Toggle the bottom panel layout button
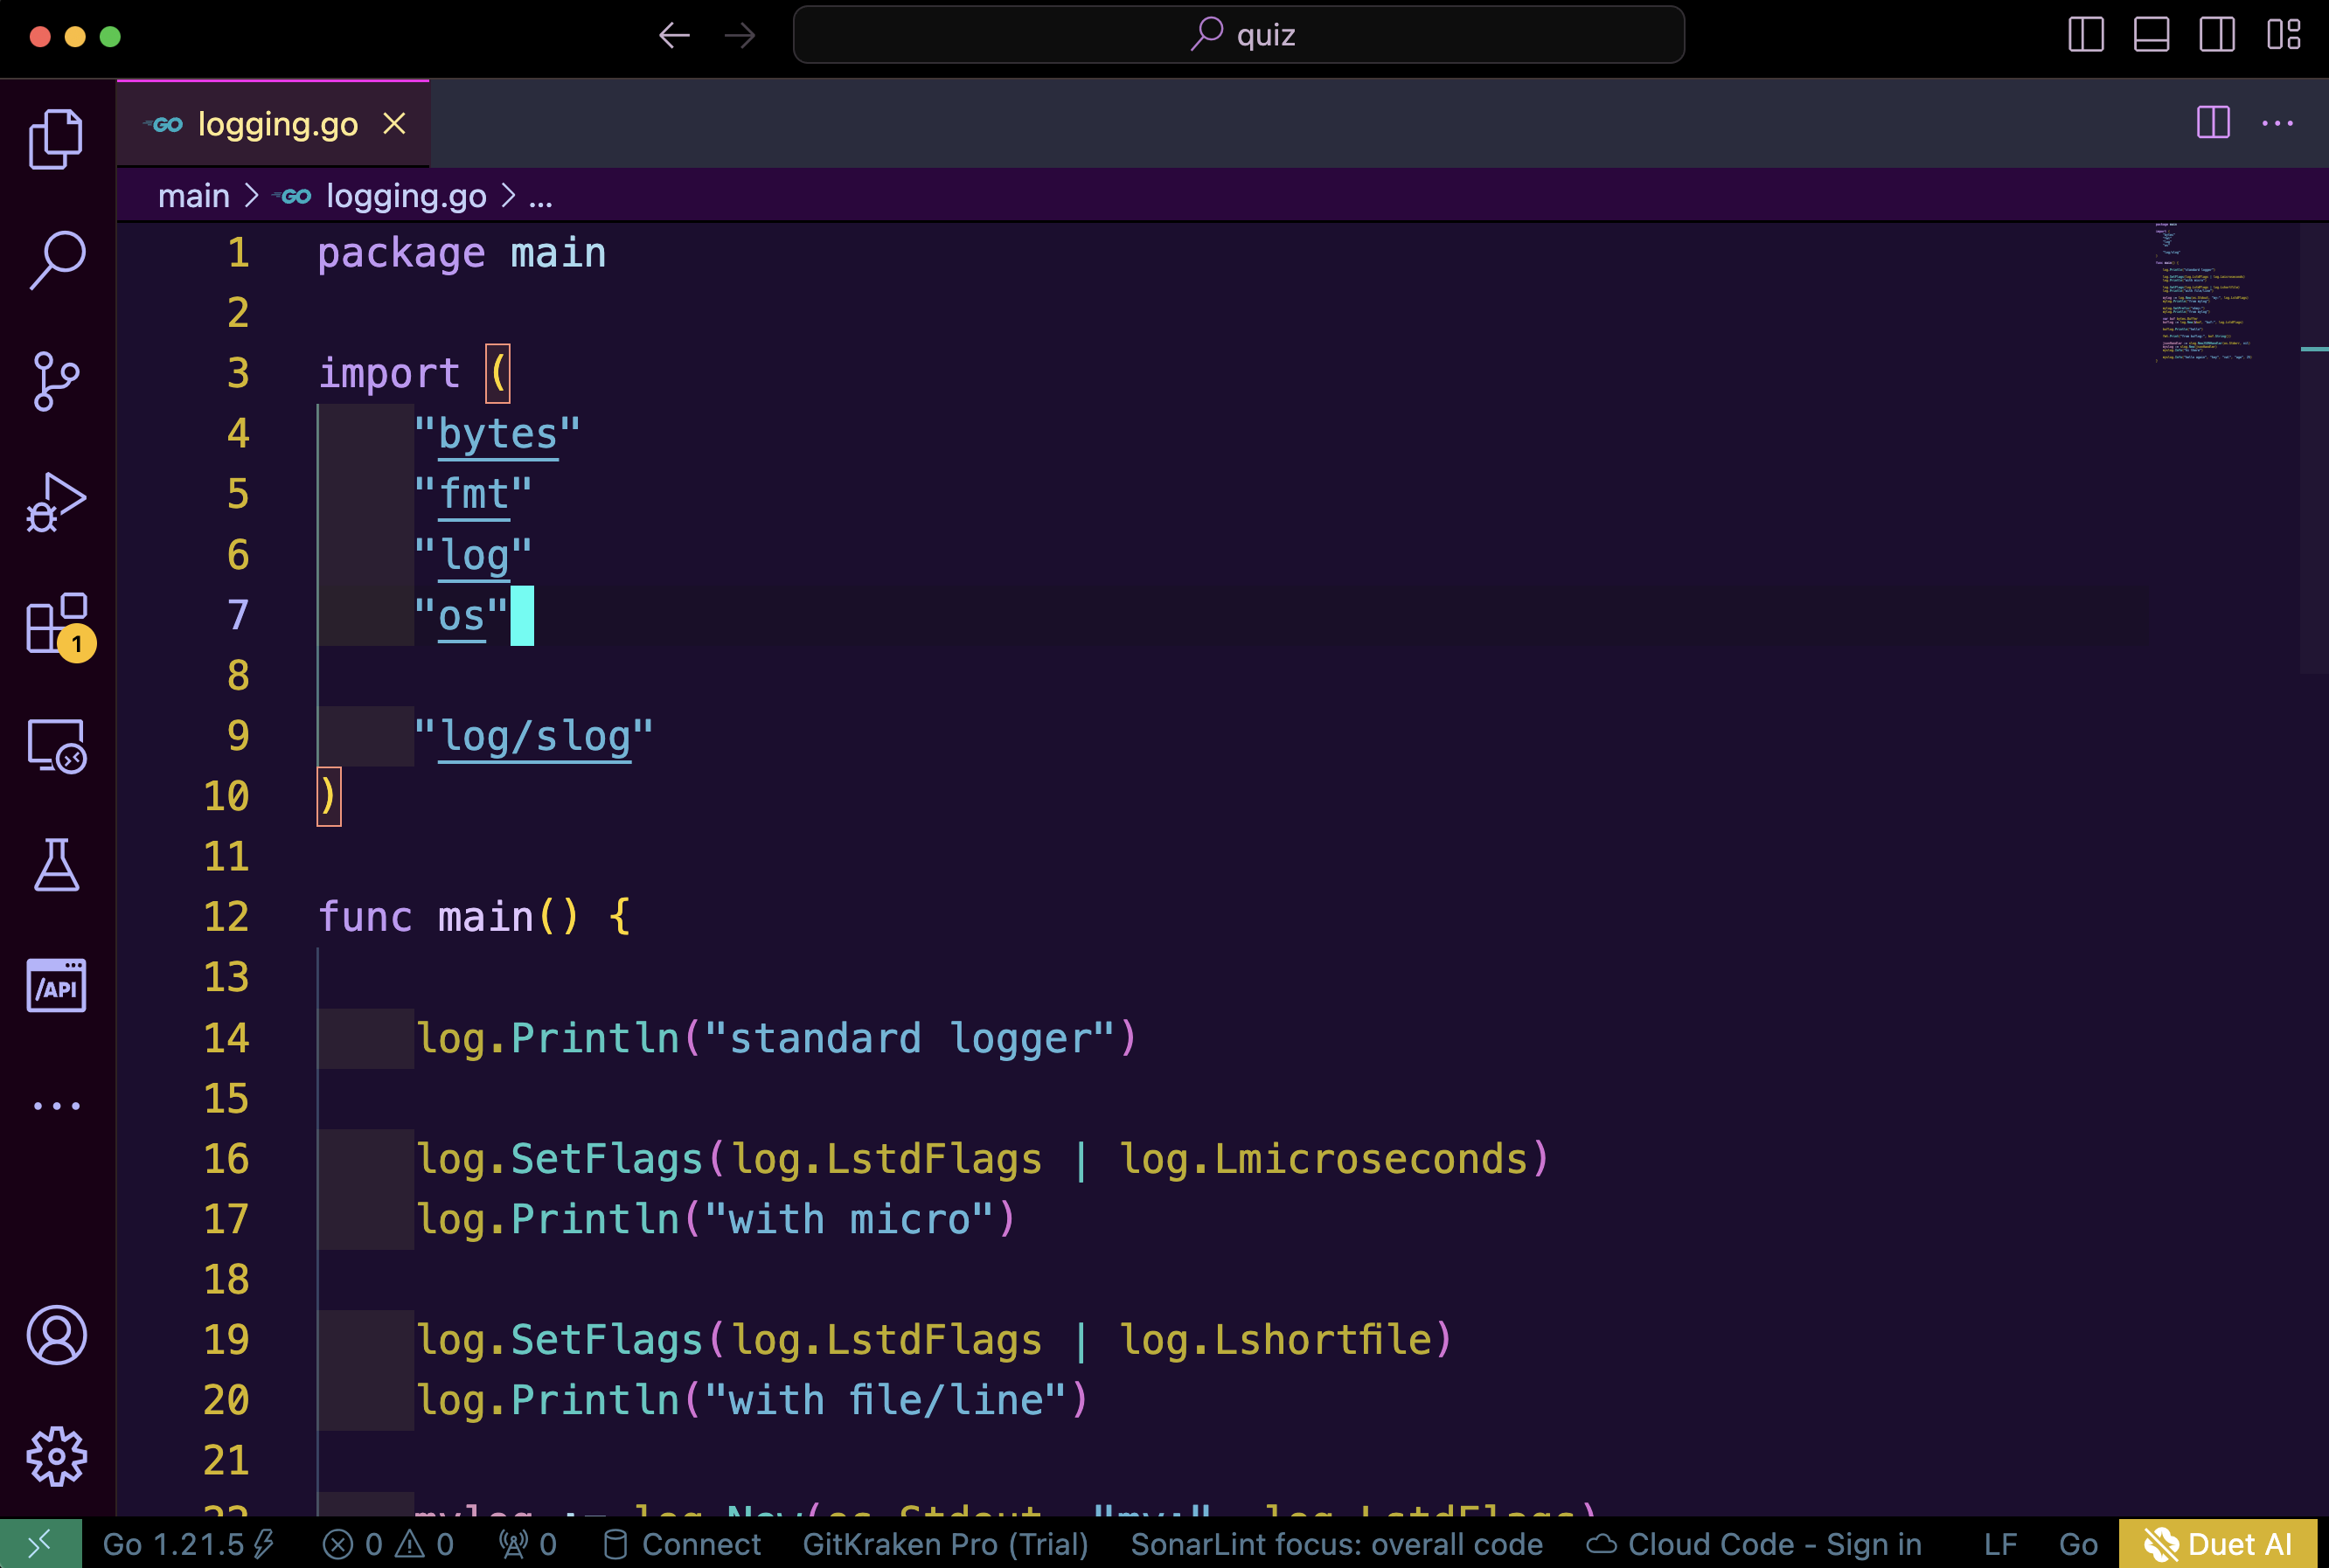Screen dimensions: 2329x1568 click(x=2151, y=35)
